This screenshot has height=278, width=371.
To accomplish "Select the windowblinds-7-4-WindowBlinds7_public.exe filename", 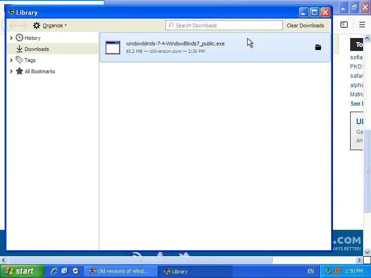I will (x=175, y=44).
